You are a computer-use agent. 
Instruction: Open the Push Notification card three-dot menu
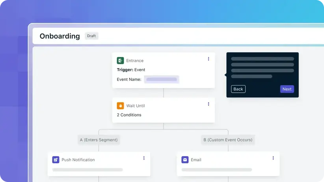tap(144, 158)
